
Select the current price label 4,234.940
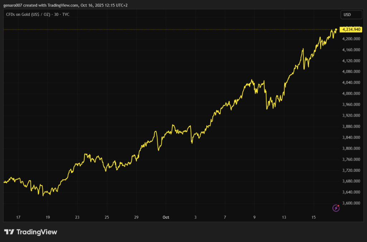tap(351, 29)
